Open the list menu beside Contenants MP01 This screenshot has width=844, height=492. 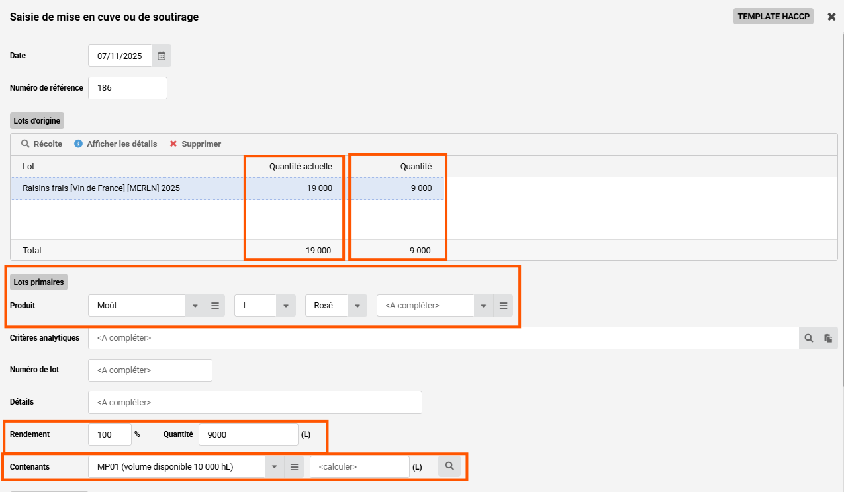coord(295,467)
